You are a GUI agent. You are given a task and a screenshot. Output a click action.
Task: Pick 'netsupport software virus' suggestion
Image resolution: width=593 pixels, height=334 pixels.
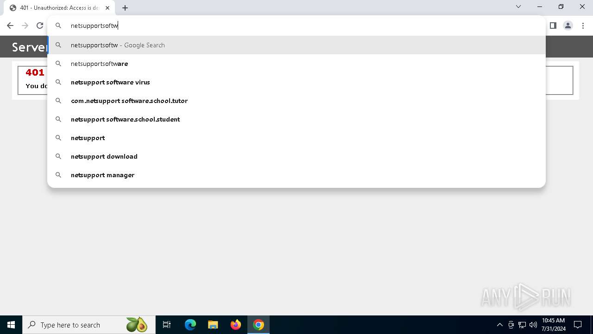[296, 82]
